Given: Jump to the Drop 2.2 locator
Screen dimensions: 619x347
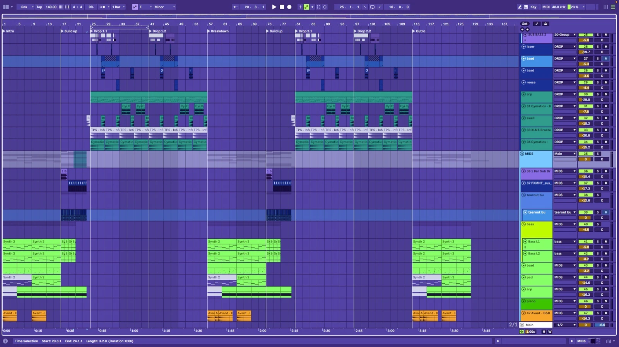Looking at the screenshot, I should [x=362, y=31].
